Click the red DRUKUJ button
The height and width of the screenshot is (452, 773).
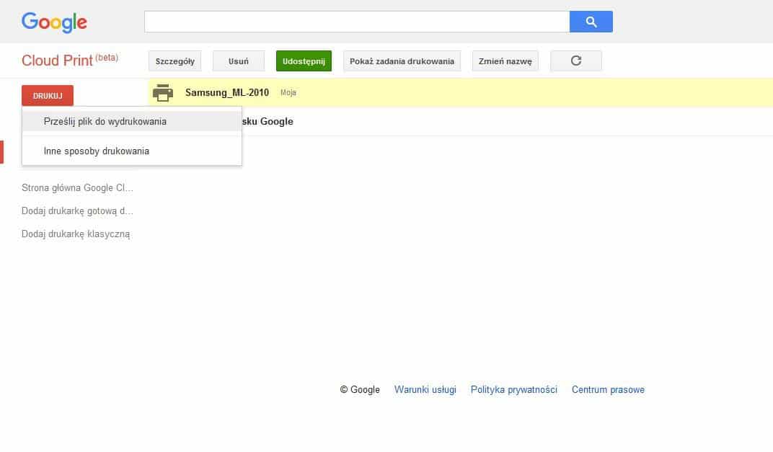click(x=48, y=96)
